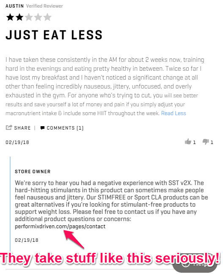Click the comments speech bubble icon
This screenshot has height=274, width=223.
(x=42, y=128)
